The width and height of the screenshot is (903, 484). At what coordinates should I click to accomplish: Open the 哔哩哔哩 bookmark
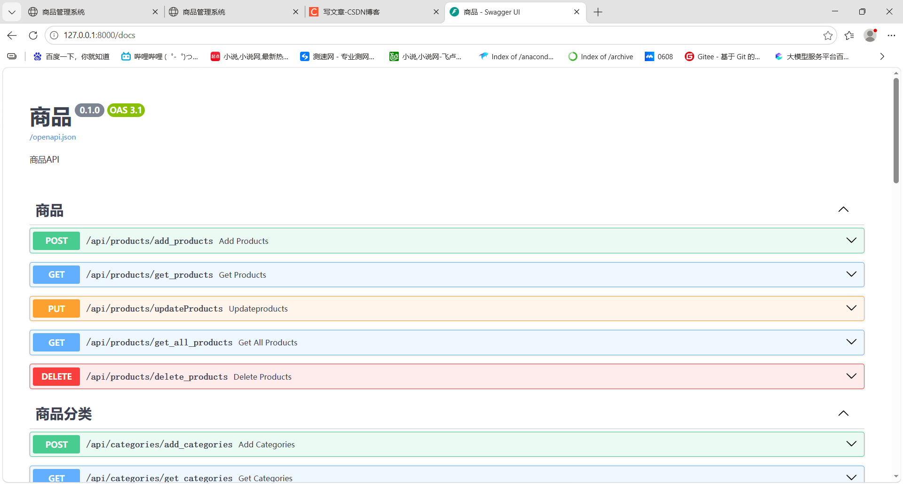click(160, 56)
